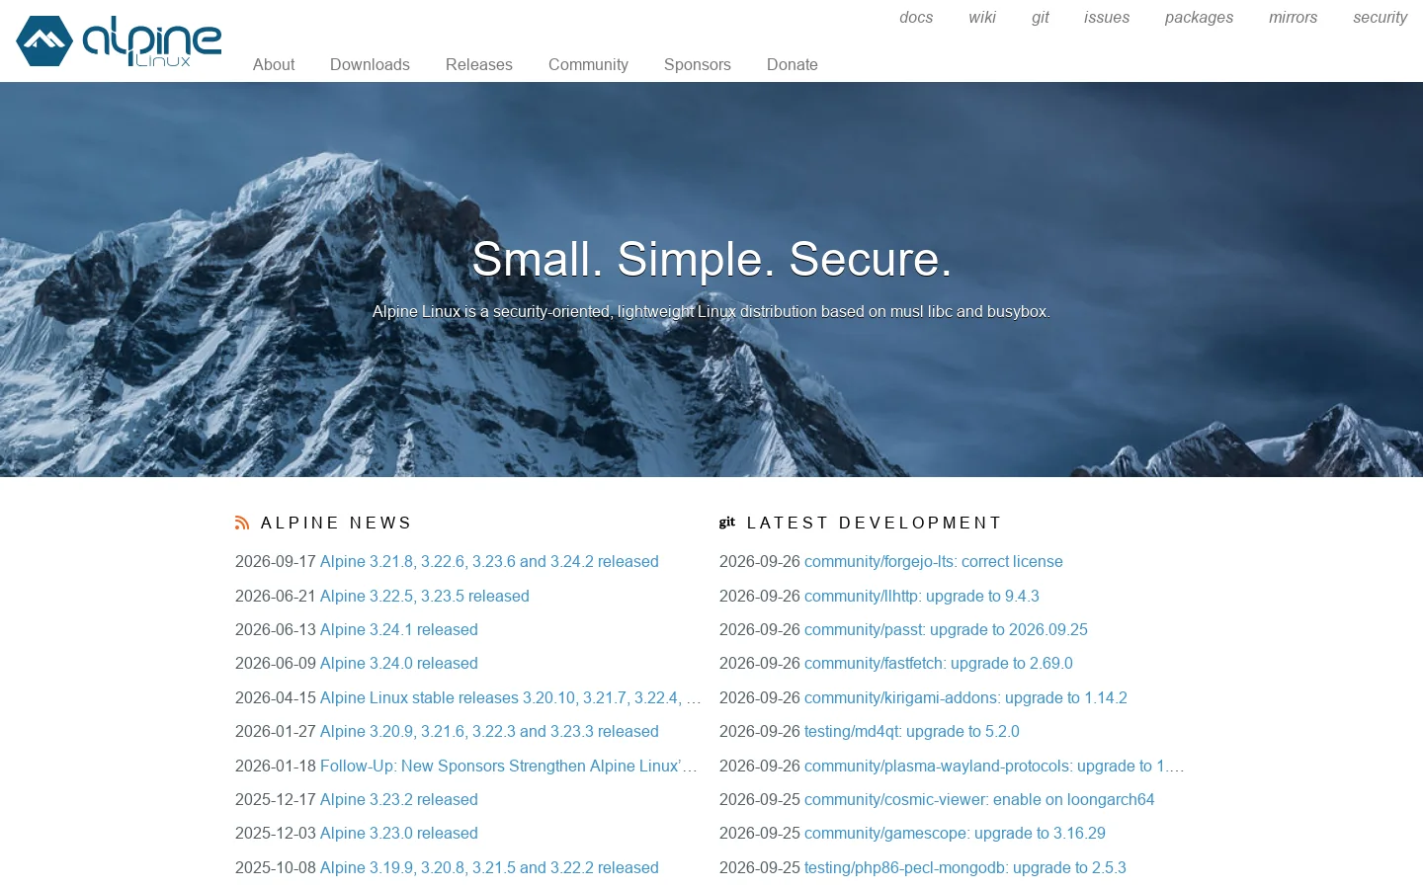Click the 'ALPINE NEWS' heading
Image resolution: width=1423 pixels, height=889 pixels.
(x=336, y=523)
